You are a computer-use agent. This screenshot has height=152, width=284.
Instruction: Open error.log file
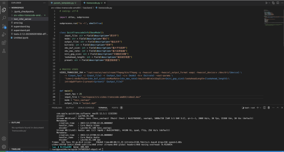(x=28, y=23)
